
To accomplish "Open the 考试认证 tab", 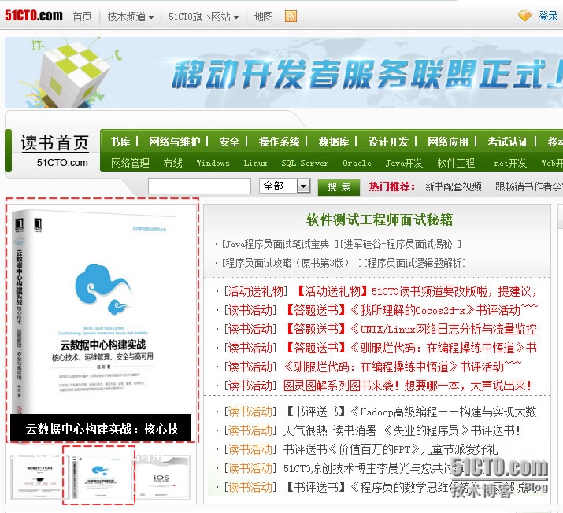I will point(508,142).
